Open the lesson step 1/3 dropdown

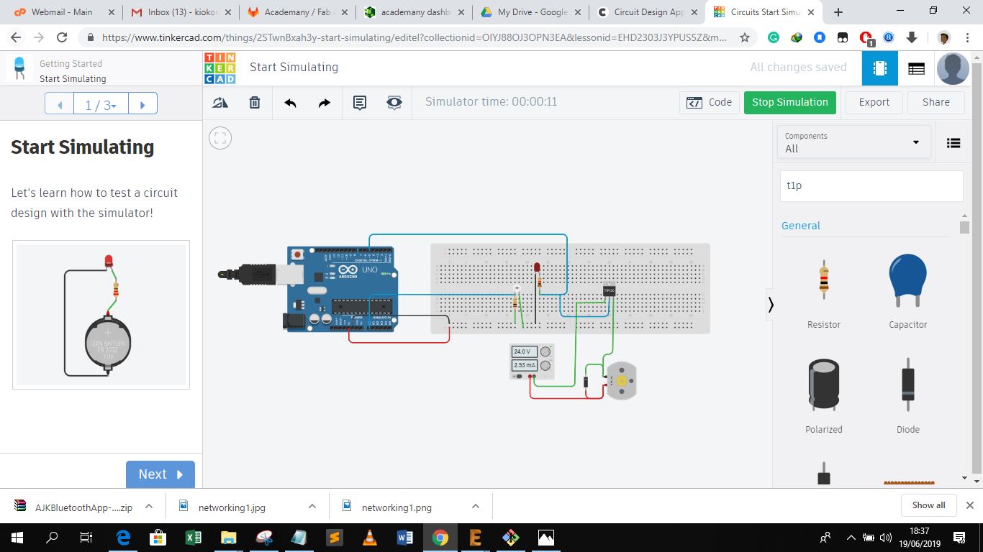pos(101,105)
